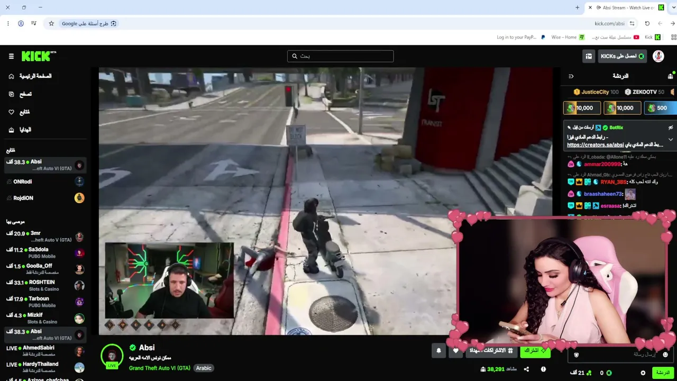677x381 pixels.
Task: Click the search magnifier icon
Action: click(x=295, y=56)
